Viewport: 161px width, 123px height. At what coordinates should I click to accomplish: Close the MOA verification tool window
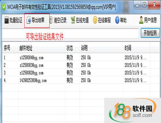[x=154, y=5]
